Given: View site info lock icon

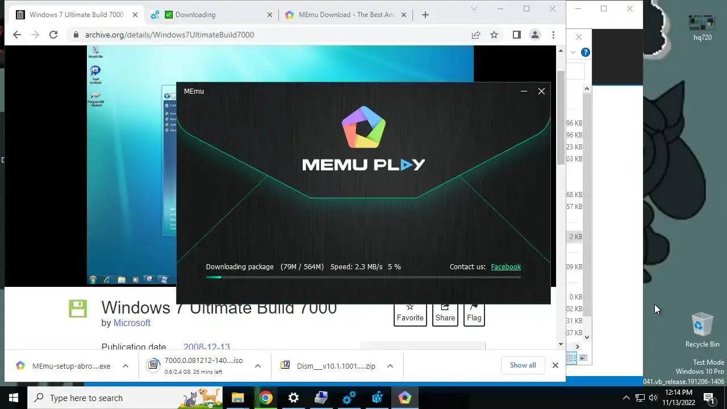Looking at the screenshot, I should pos(76,35).
